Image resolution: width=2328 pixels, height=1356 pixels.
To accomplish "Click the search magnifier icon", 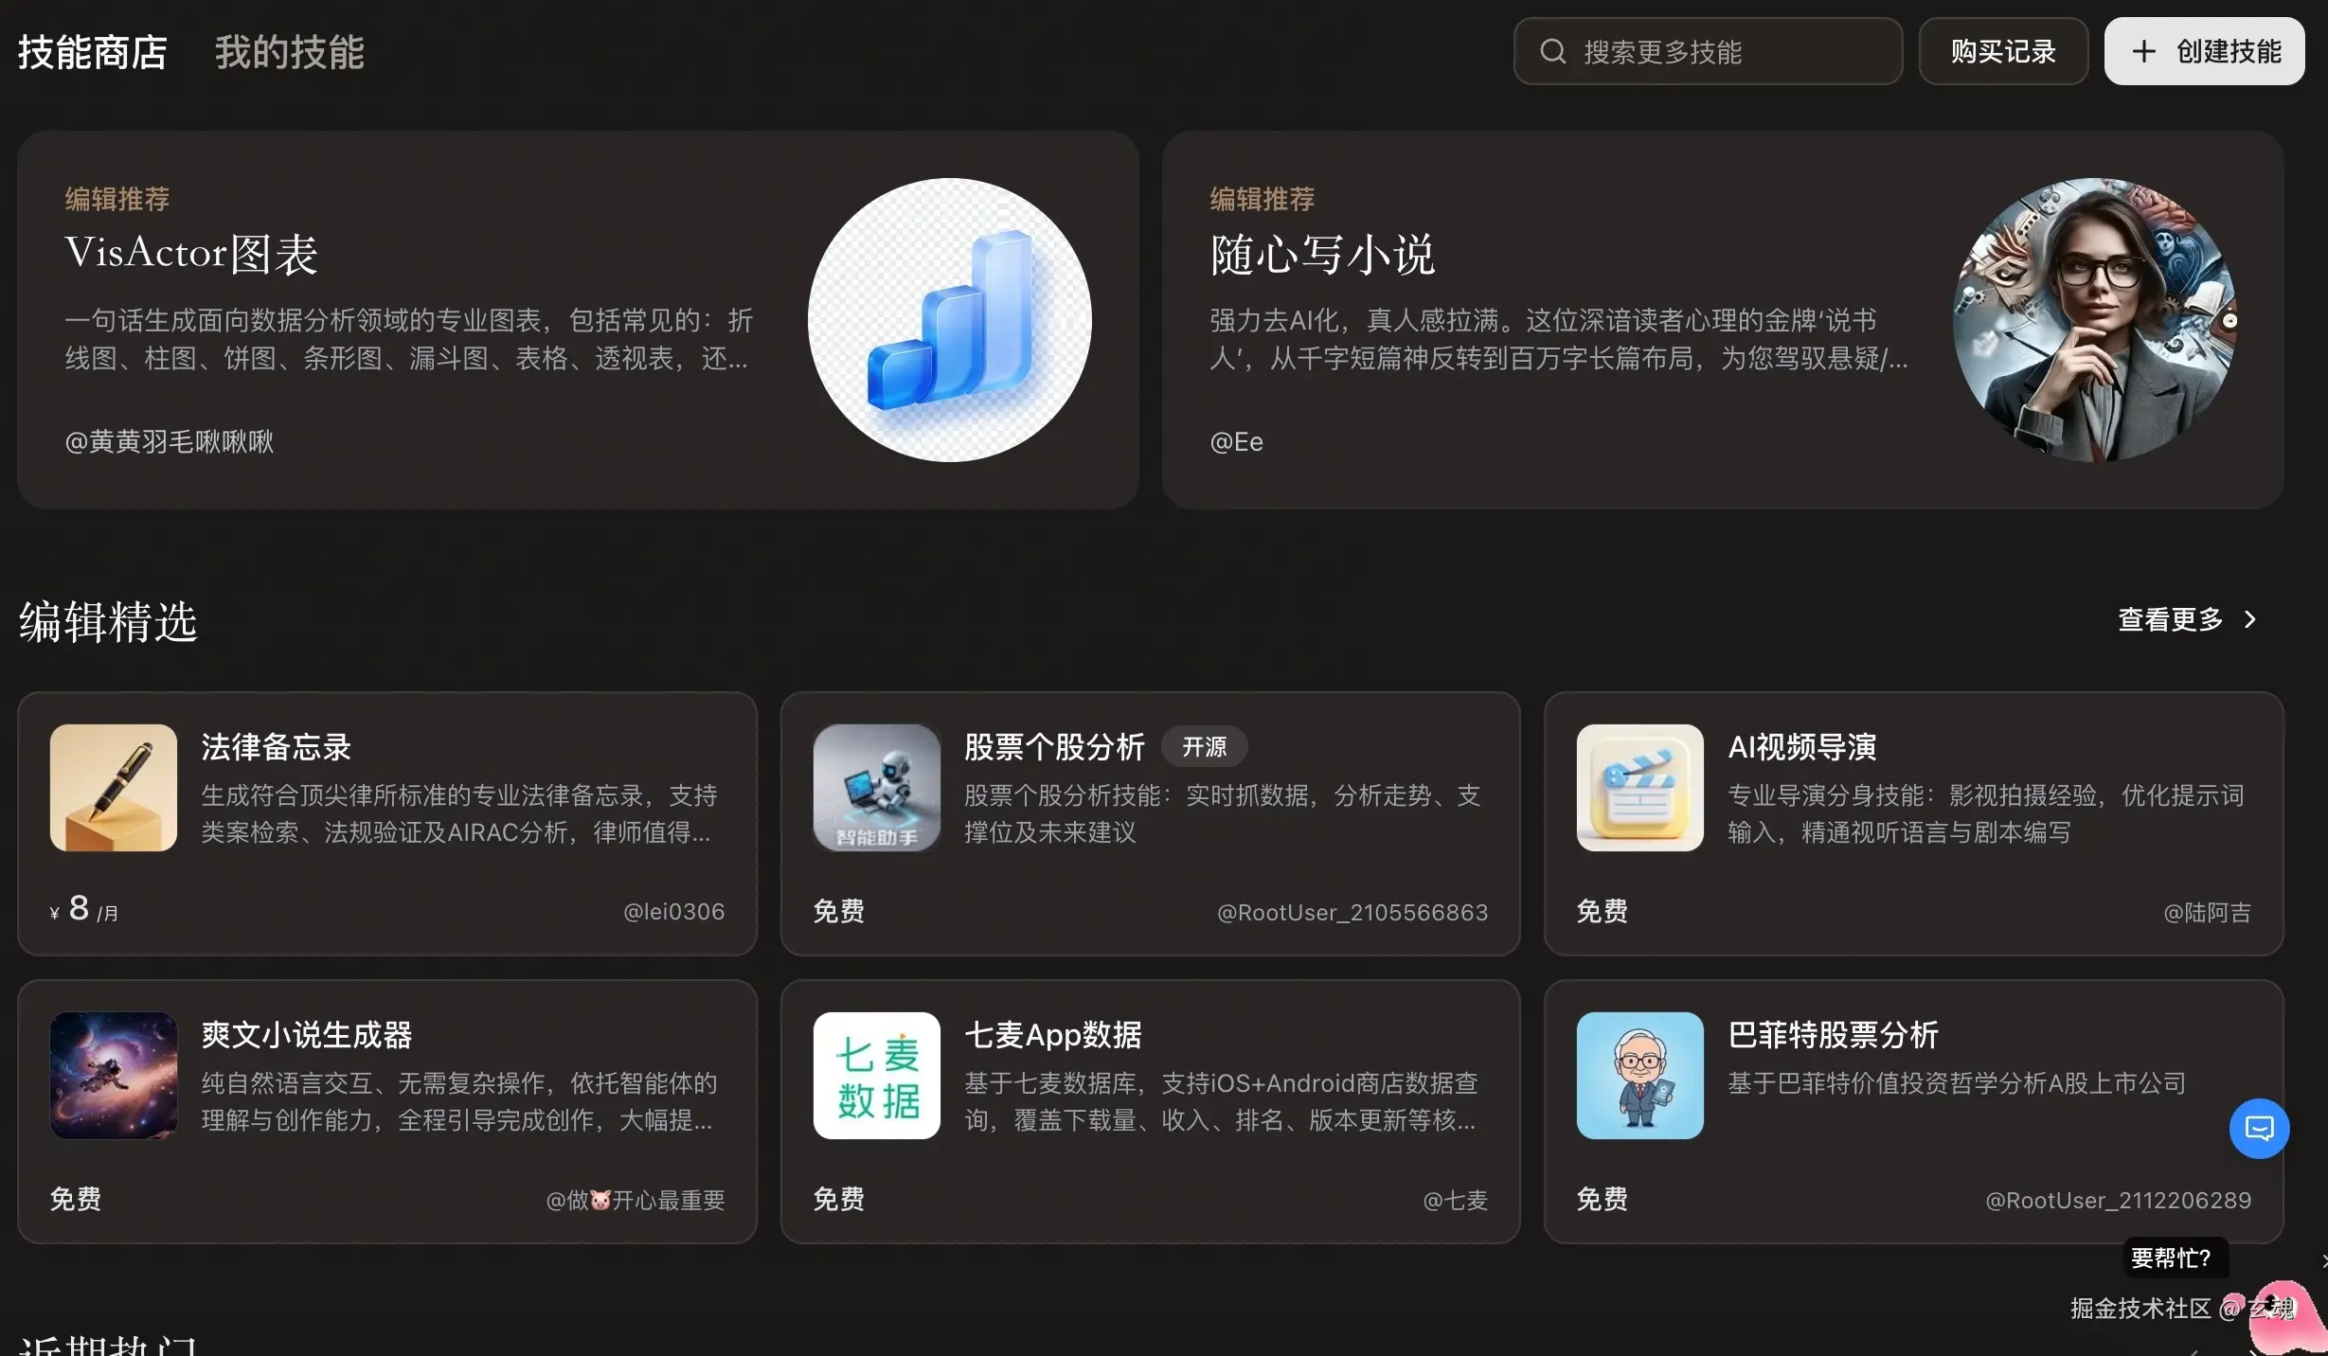I will 1552,51.
